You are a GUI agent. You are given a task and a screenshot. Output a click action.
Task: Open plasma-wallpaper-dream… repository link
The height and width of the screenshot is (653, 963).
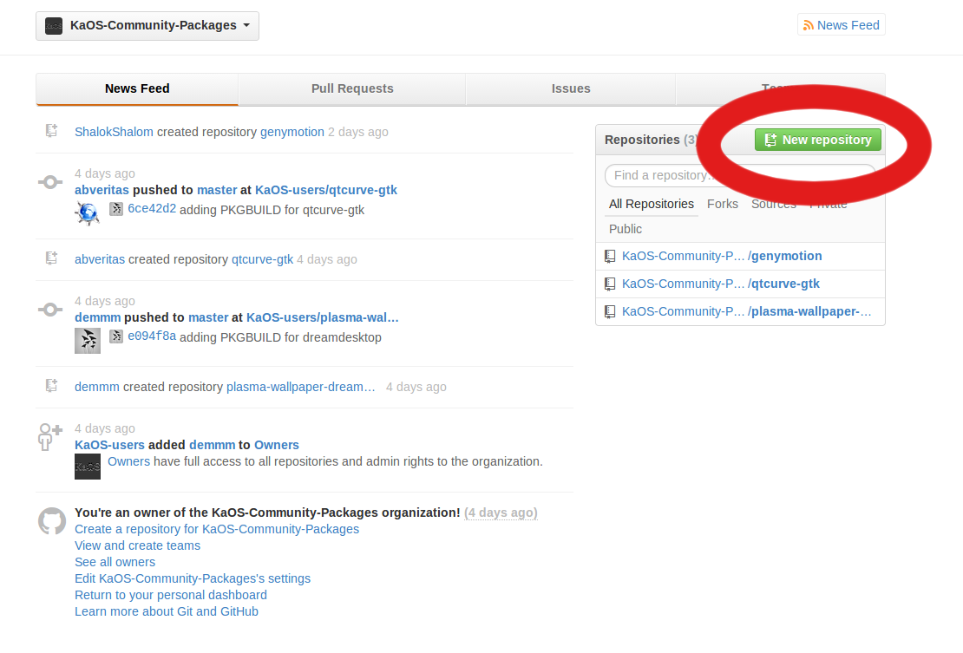pos(300,388)
